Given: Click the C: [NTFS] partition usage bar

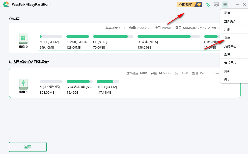Looking at the screenshot, I should point(113,36).
